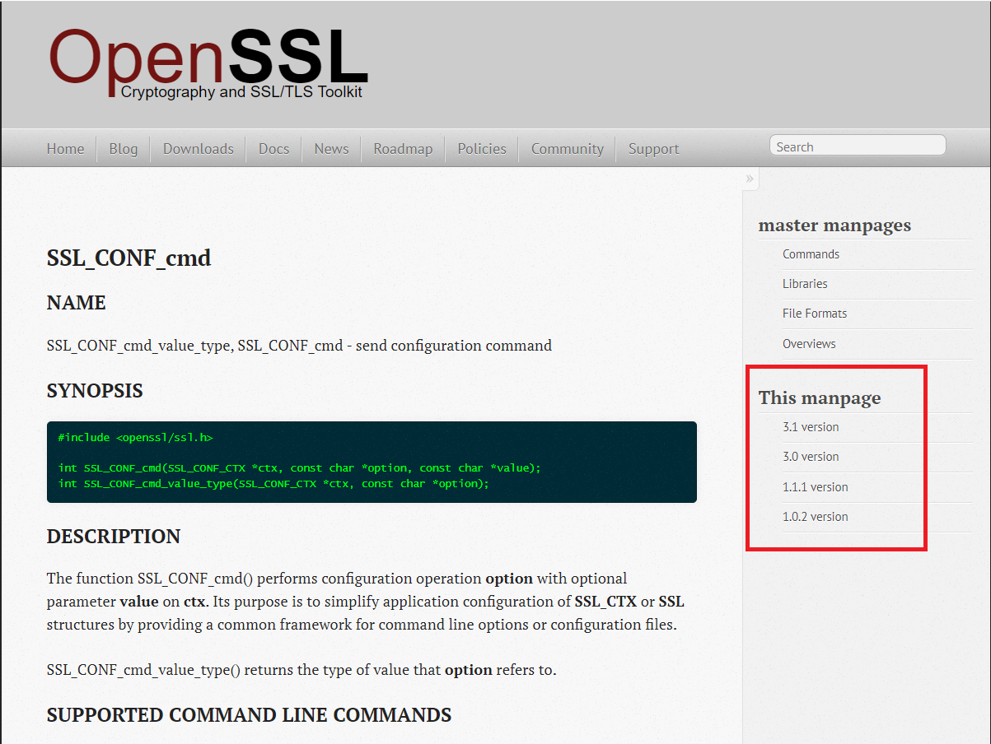Viewport: 991px width, 744px height.
Task: Open the Overviews manpages link
Action: click(x=809, y=343)
